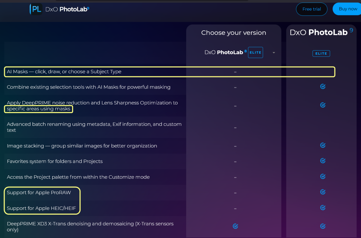Open the version selection dropdown arrow
361x238 pixels.
click(x=274, y=53)
